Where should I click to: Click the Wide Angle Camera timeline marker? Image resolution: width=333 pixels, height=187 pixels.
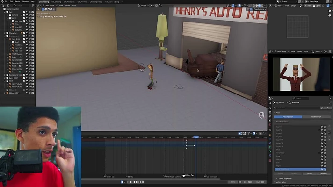click(172, 176)
